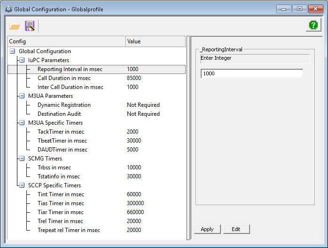Save the profile using the floppy disk icon
This screenshot has width=328, height=248.
click(x=30, y=26)
